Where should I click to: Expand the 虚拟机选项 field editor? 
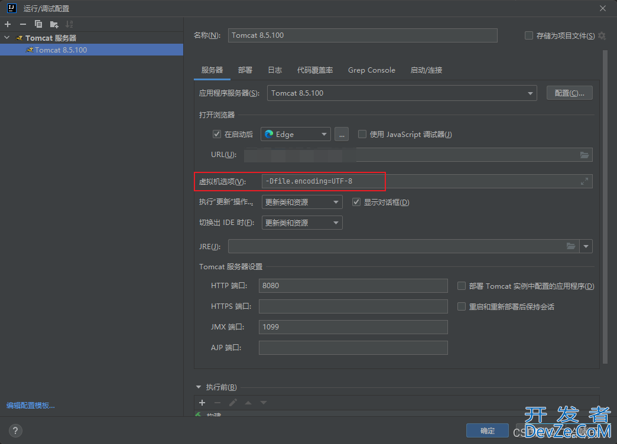[584, 181]
